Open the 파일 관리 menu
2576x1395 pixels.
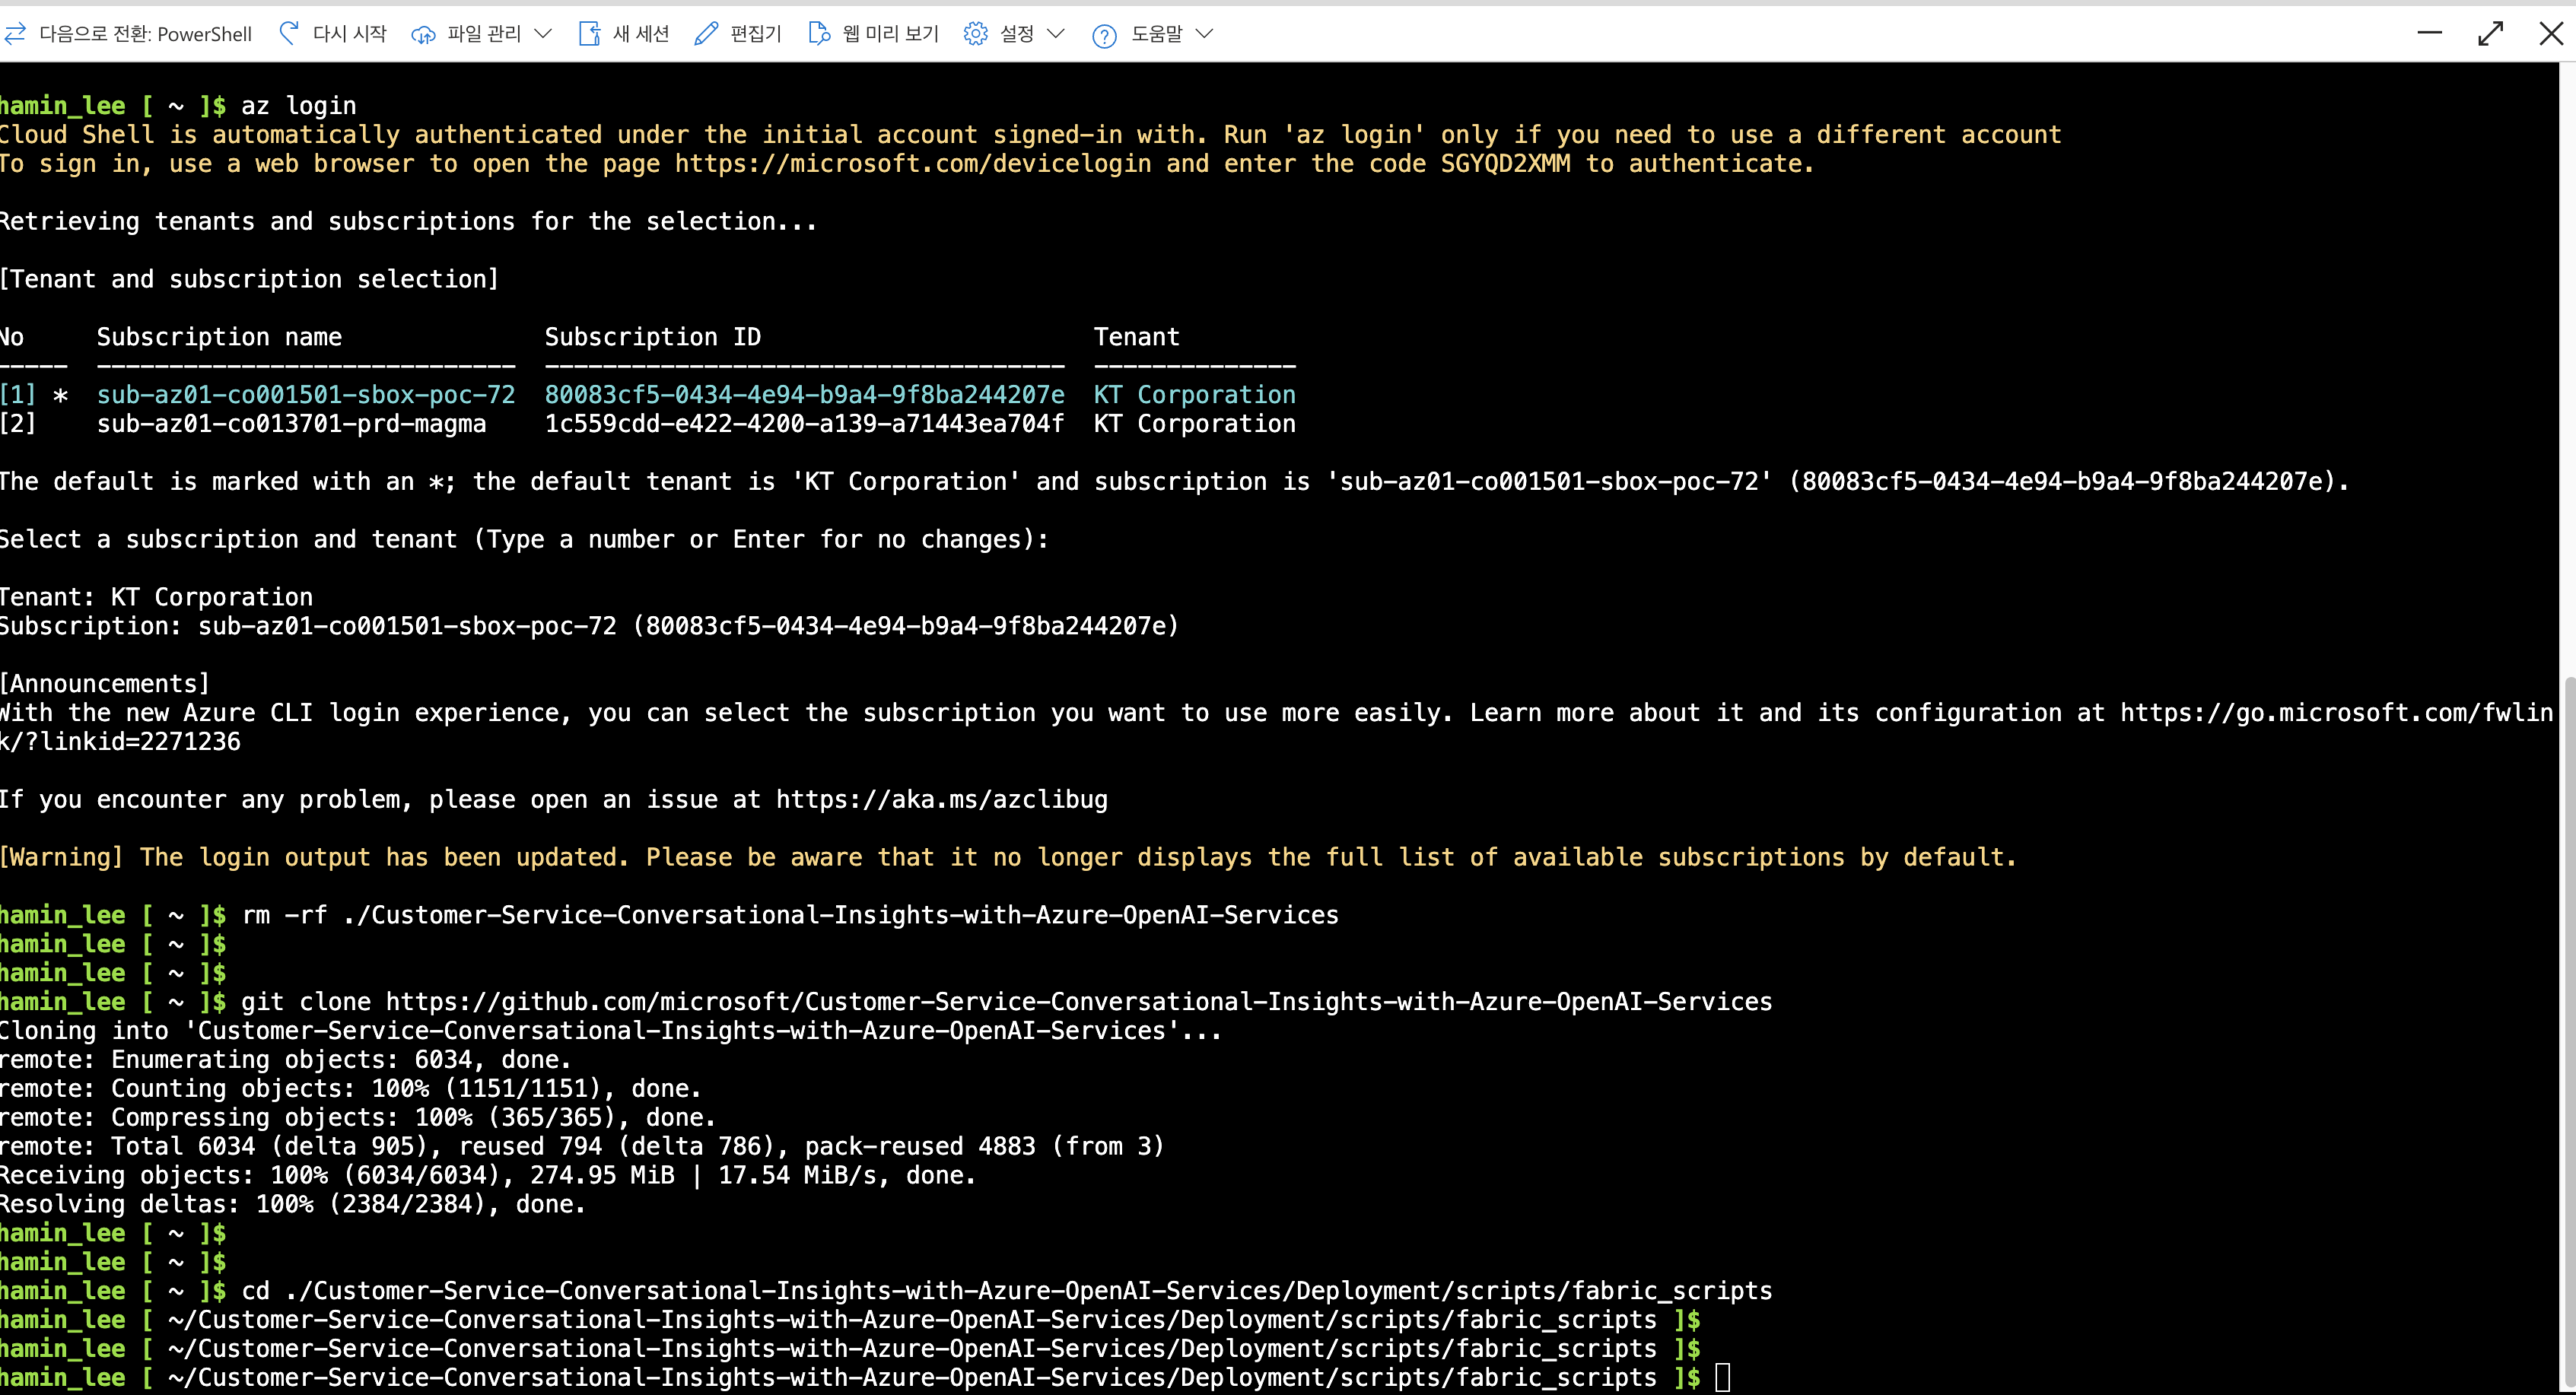(x=484, y=34)
